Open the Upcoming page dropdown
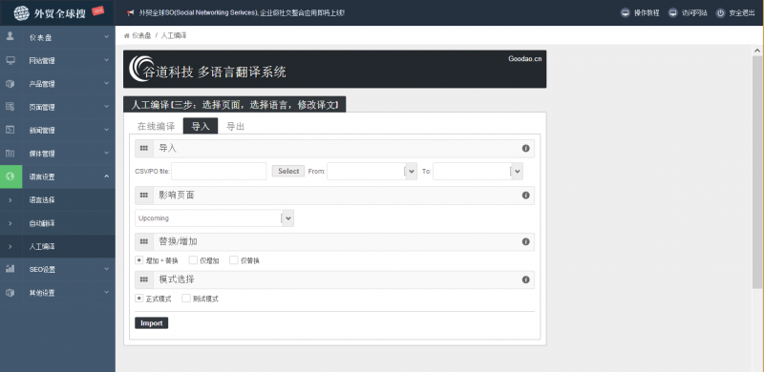The image size is (764, 372). [214, 218]
